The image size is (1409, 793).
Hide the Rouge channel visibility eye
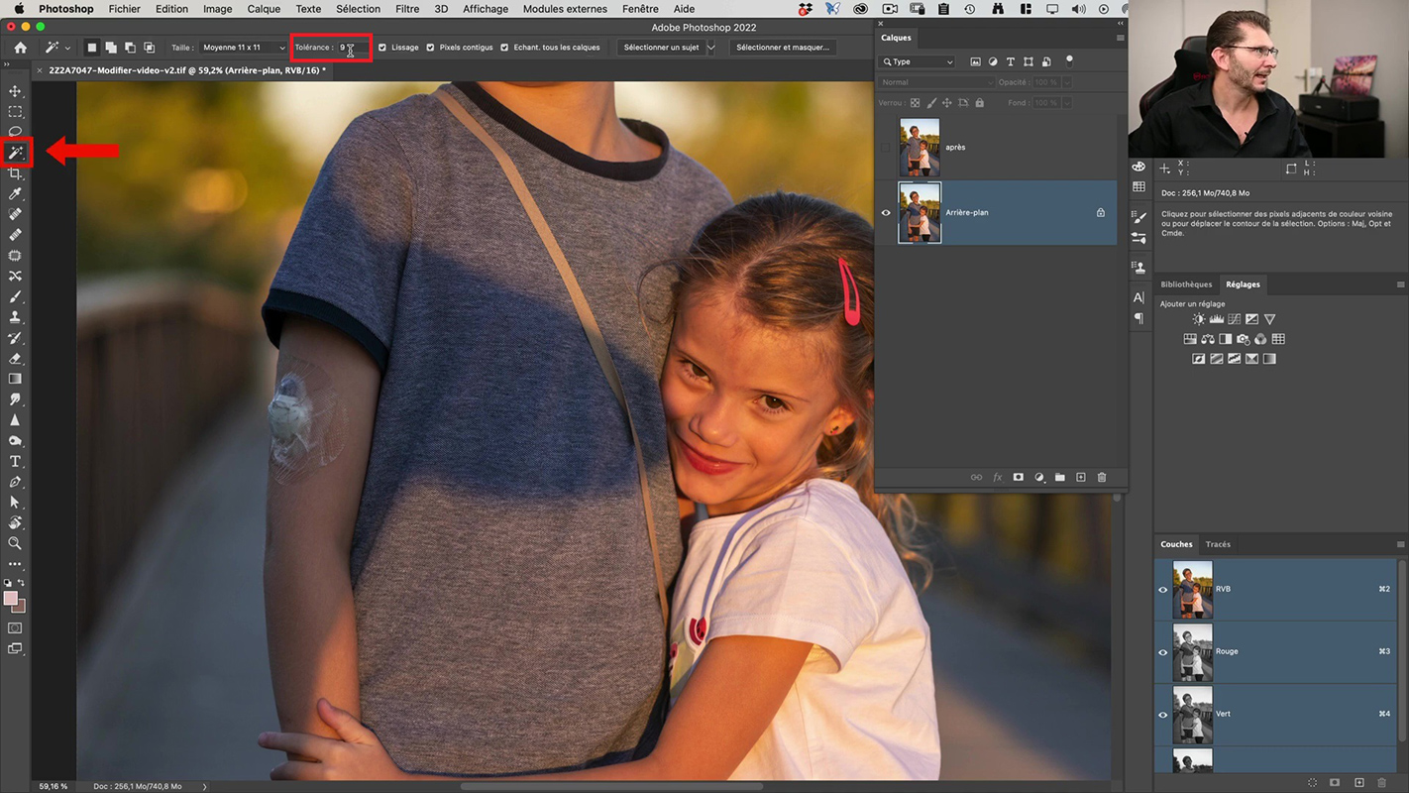pyautogui.click(x=1163, y=652)
